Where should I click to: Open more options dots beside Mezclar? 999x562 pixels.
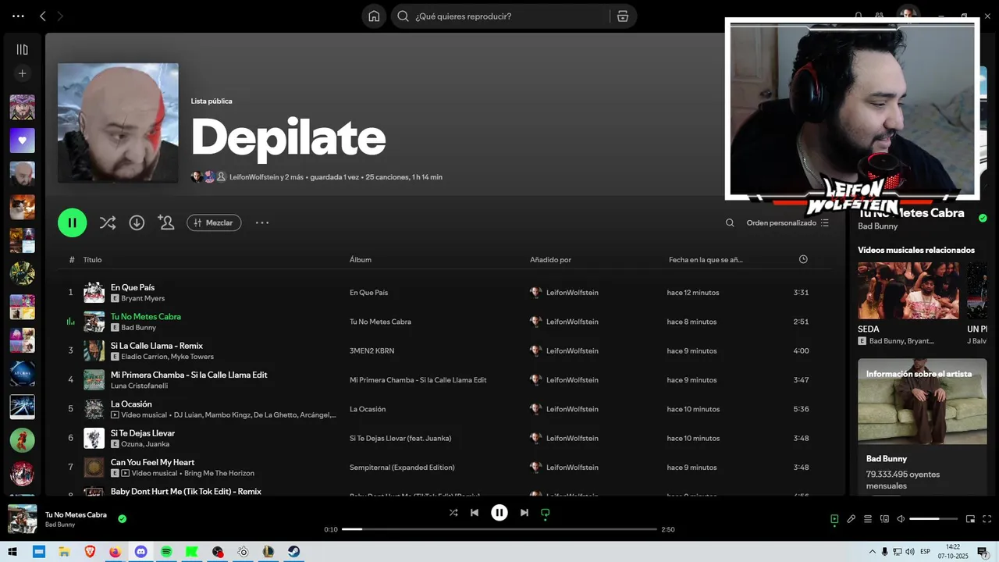[x=262, y=222]
